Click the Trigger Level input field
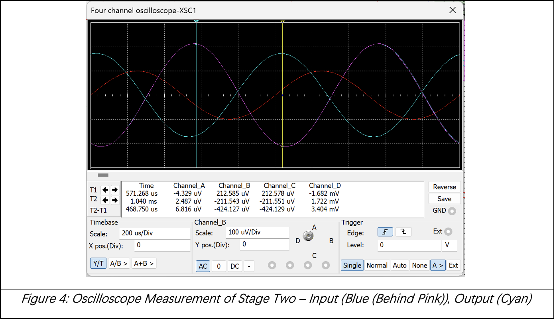 pos(409,245)
